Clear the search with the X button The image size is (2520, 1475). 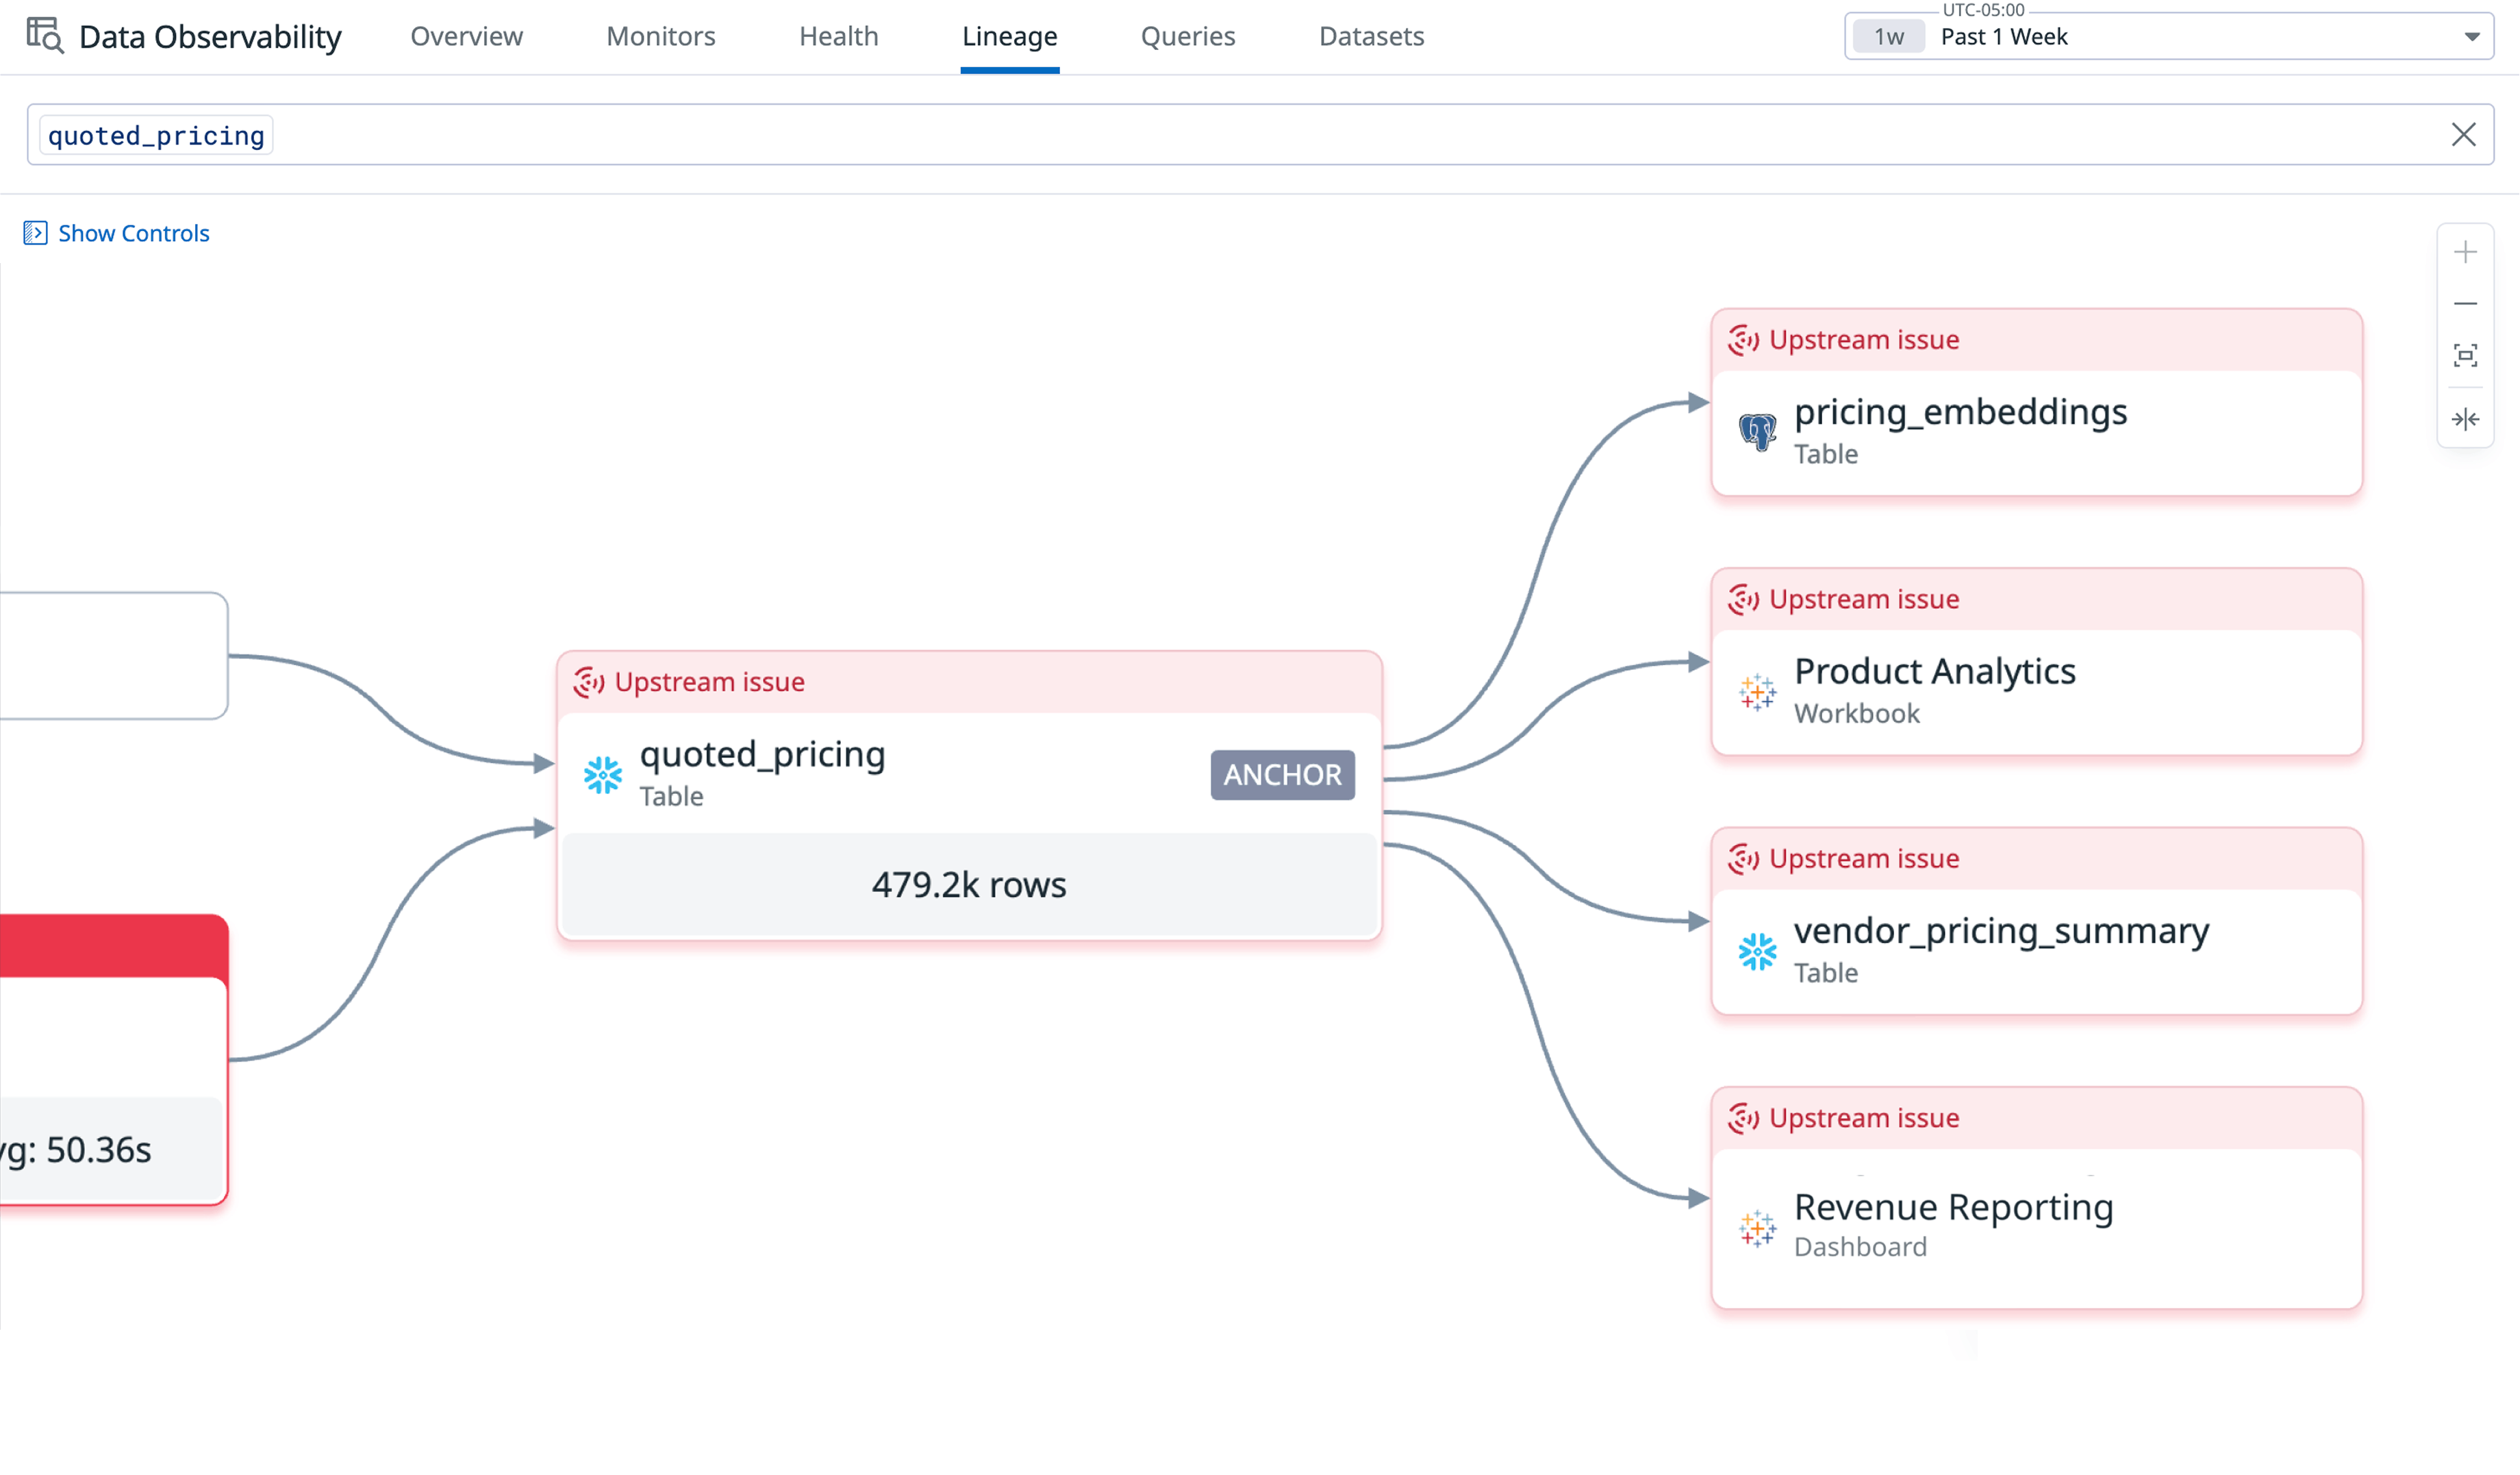click(2463, 134)
